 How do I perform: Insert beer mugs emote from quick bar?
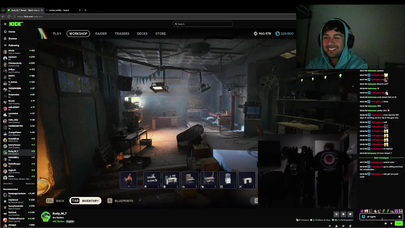366,211
